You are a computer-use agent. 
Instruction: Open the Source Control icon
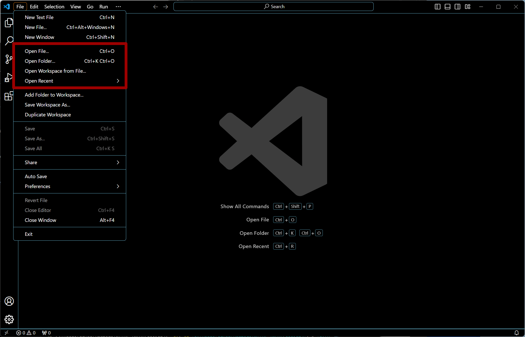(9, 59)
